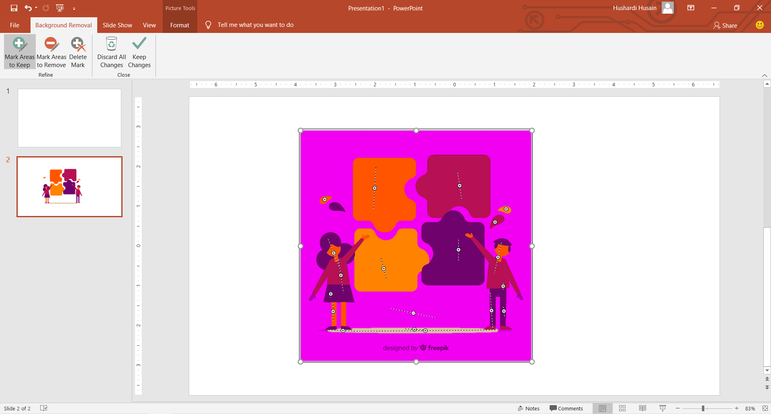Screen dimensions: 771x414
Task: Click the vertical scrollbar thumb
Action: (x=767, y=297)
